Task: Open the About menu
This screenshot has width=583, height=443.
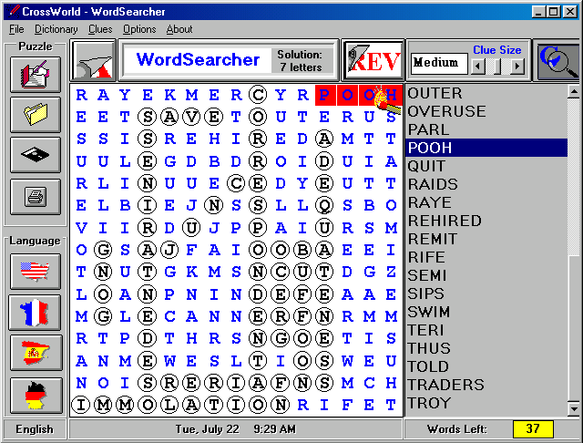Action: click(x=179, y=29)
